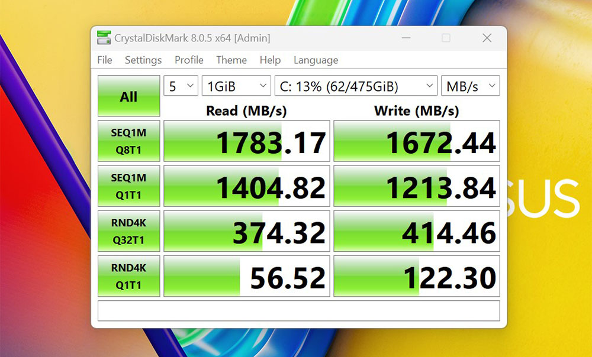Click the 1404.82 read result
Image resolution: width=592 pixels, height=357 pixels.
pos(247,186)
